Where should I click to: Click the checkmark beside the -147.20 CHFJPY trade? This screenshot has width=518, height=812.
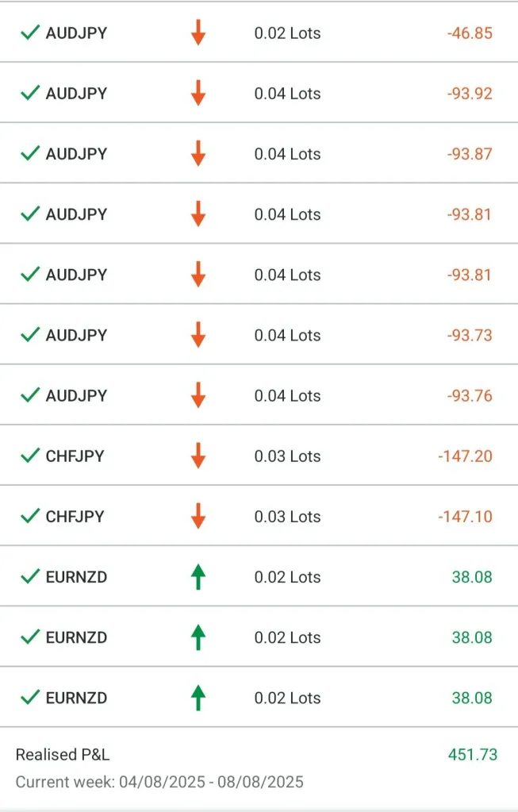pos(30,456)
